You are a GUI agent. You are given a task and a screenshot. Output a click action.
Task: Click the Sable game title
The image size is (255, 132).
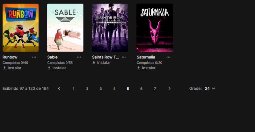(x=52, y=57)
